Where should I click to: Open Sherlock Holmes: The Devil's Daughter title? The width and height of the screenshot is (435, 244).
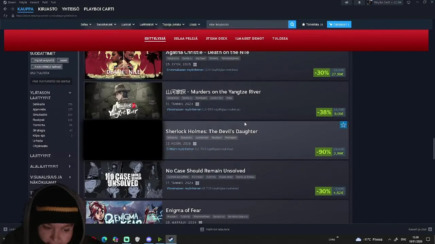212,131
